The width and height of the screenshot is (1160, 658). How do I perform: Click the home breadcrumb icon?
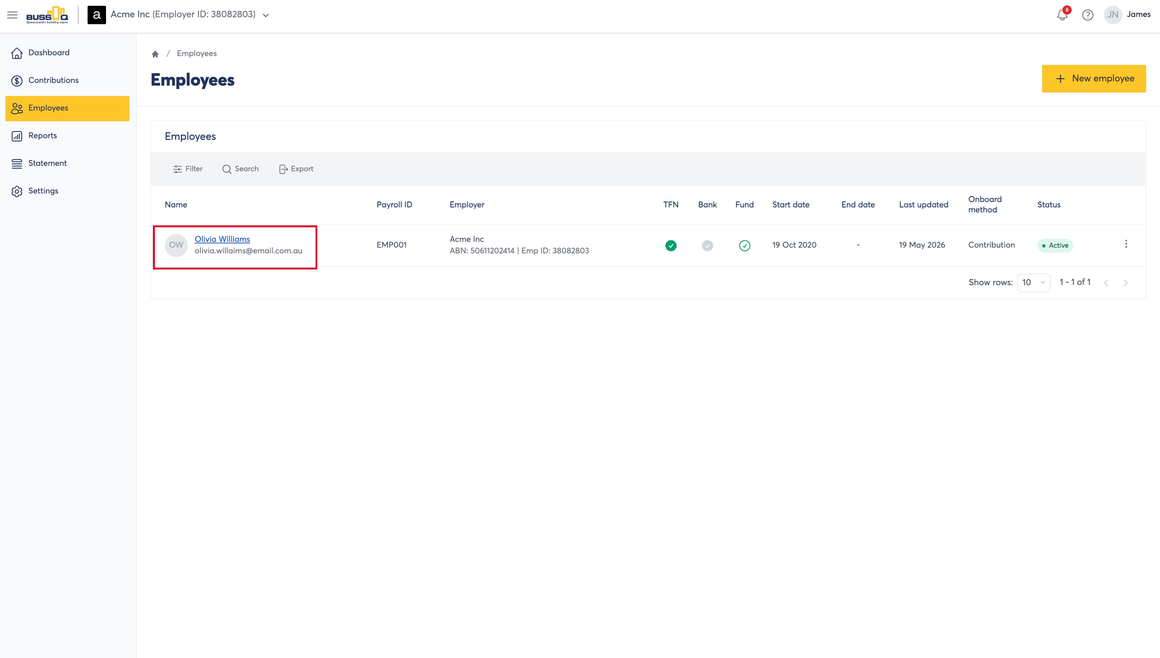click(x=155, y=54)
